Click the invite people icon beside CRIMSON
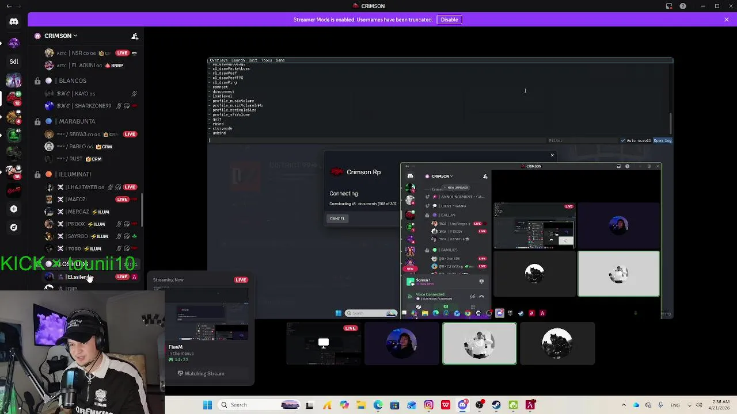This screenshot has height=414, width=737. point(135,36)
